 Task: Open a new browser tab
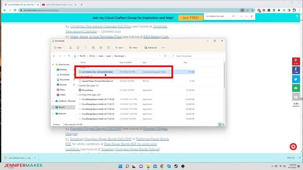click(x=81, y=5)
